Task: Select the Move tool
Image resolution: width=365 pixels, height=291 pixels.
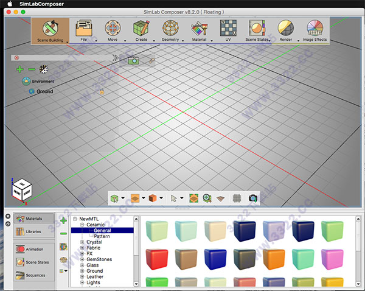Action: click(113, 31)
